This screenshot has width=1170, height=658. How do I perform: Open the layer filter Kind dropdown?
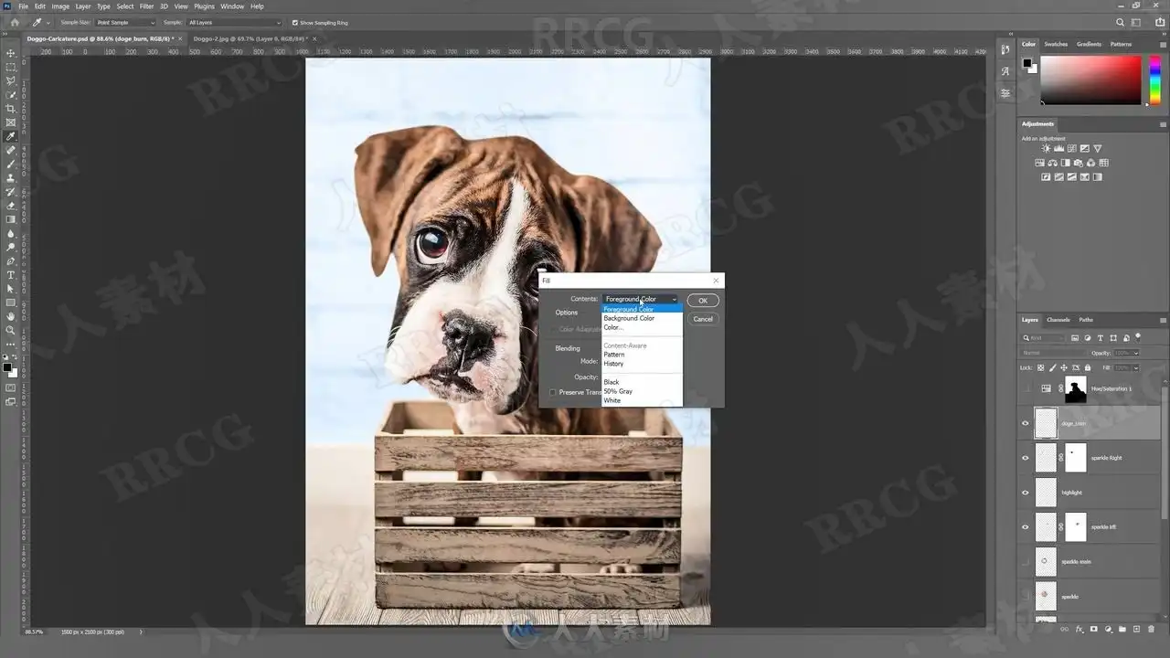(1044, 338)
